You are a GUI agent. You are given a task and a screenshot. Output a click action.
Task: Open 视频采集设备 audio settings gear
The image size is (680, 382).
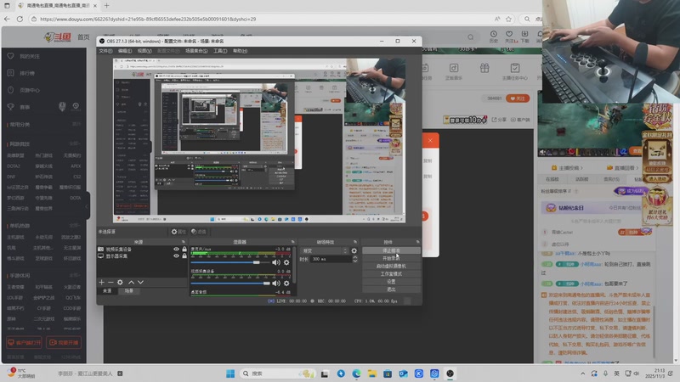(286, 284)
